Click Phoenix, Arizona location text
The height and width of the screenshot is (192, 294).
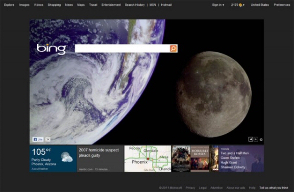tap(44, 164)
